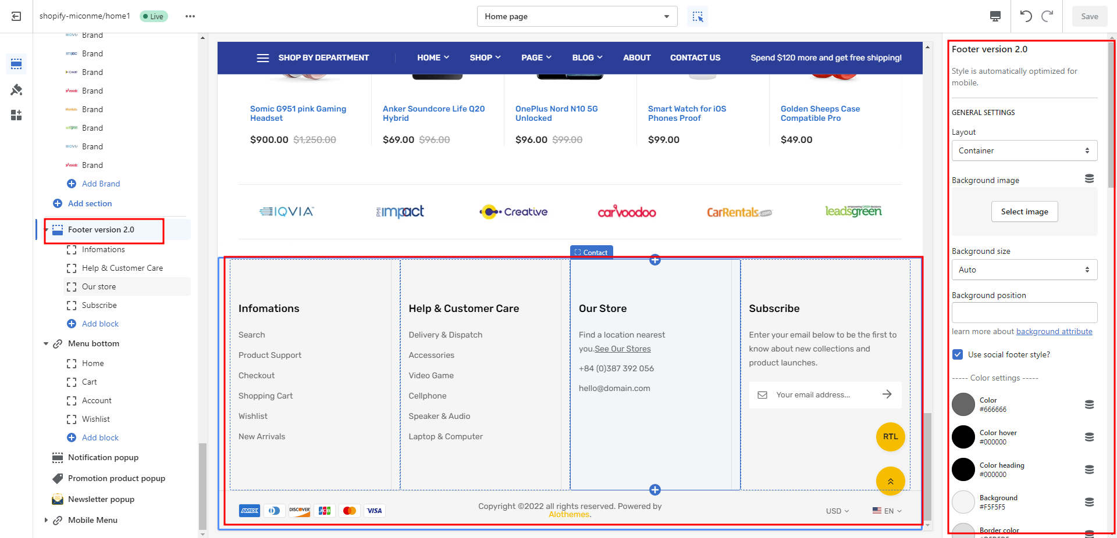Click dynamic source icon beside Background image
Image resolution: width=1117 pixels, height=538 pixels.
(x=1089, y=179)
